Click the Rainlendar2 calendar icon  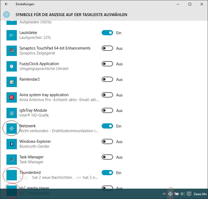tap(12, 82)
